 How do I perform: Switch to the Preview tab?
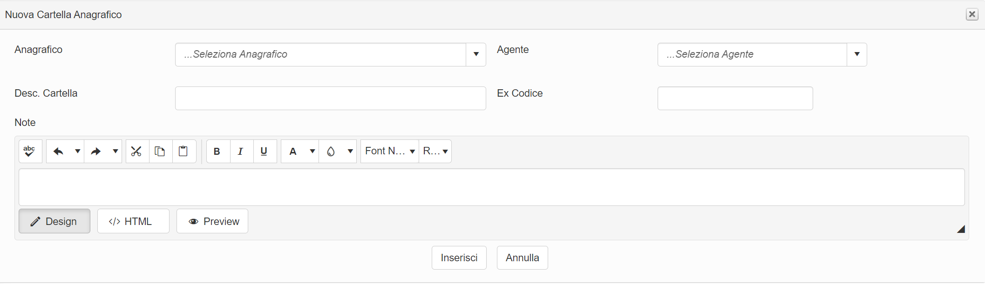pyautogui.click(x=212, y=221)
